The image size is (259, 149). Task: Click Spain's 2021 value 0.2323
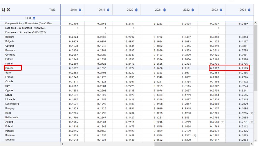(158, 73)
